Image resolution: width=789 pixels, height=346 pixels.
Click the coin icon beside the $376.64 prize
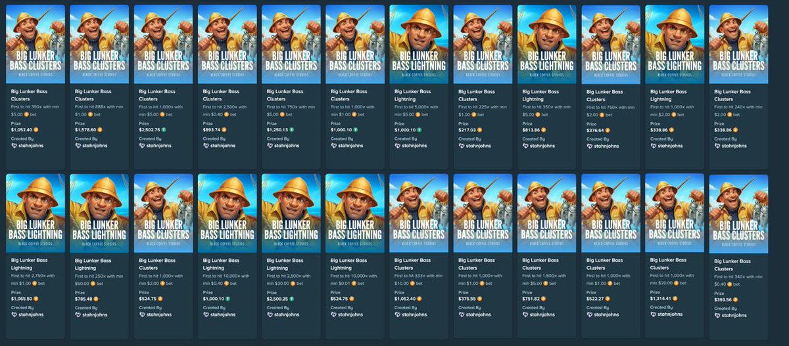(608, 130)
